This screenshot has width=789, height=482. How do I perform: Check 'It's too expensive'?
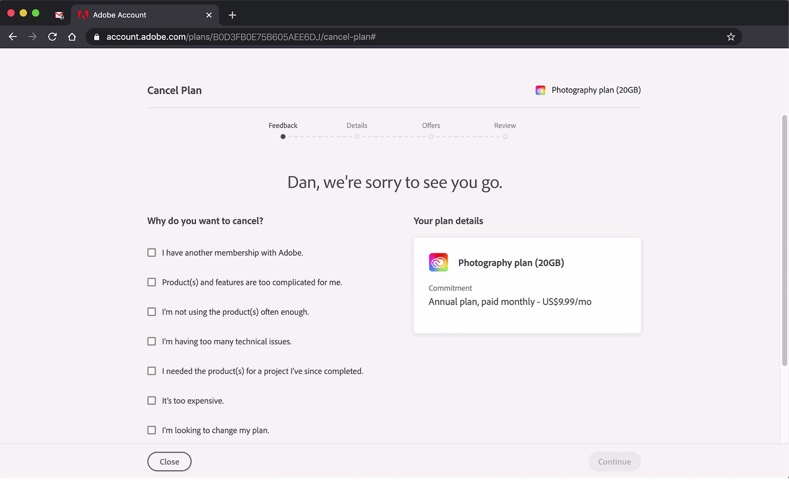click(152, 401)
